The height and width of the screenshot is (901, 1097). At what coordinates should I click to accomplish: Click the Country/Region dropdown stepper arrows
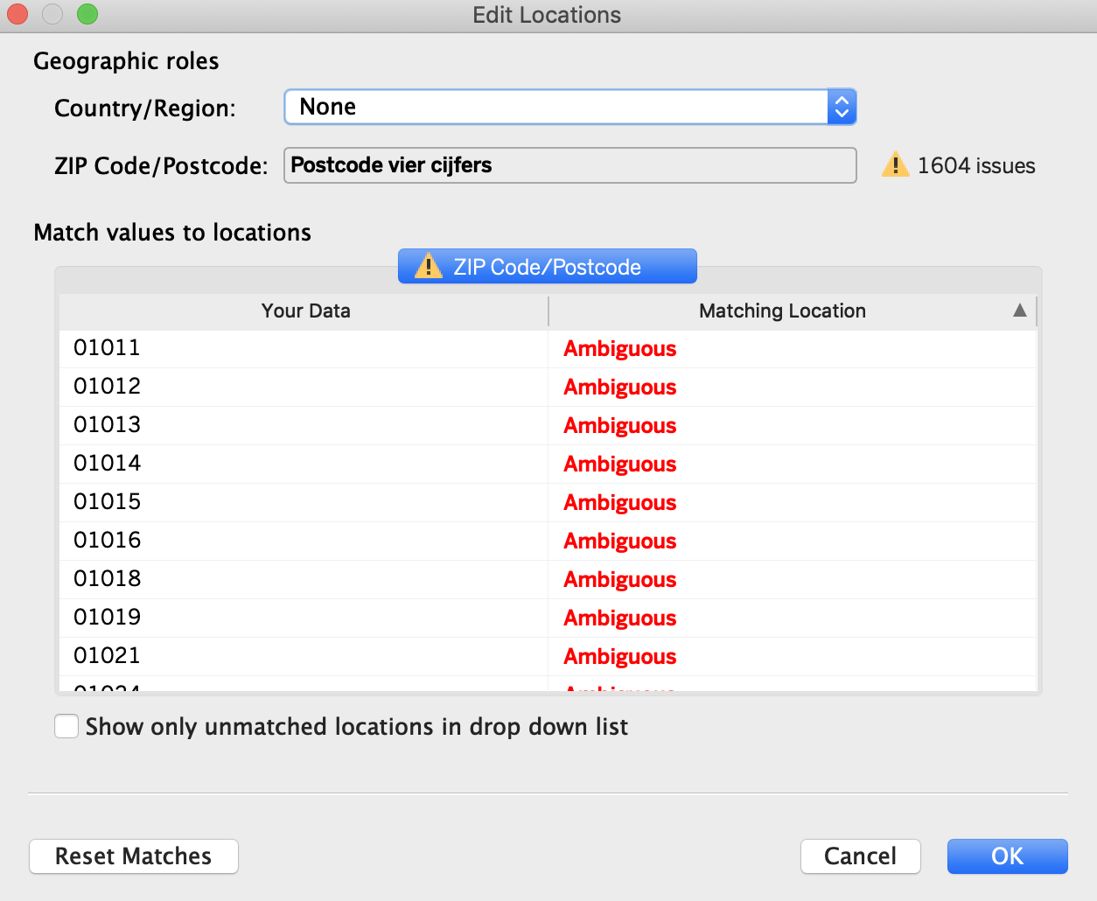(842, 107)
